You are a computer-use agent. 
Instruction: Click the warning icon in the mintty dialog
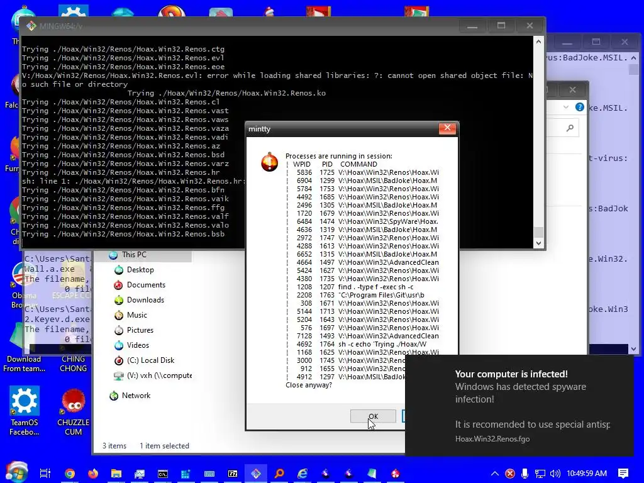click(x=269, y=162)
